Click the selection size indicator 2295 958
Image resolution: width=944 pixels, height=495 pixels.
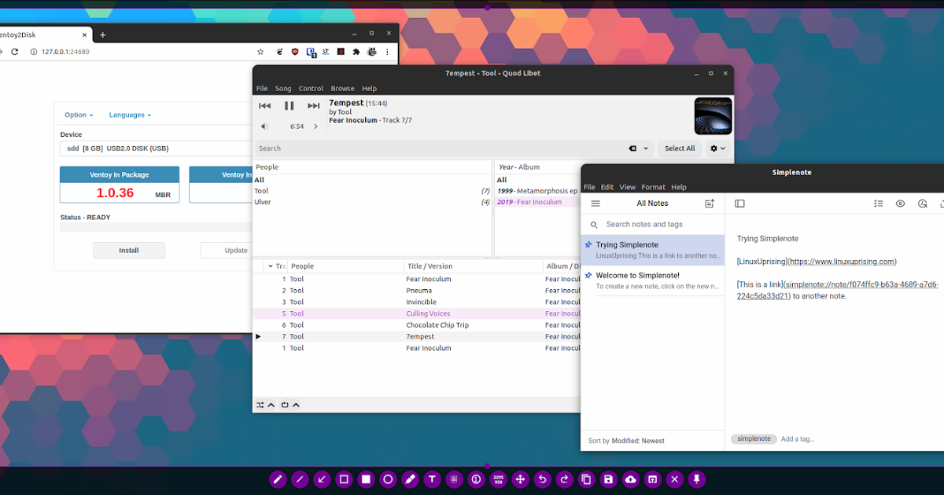[498, 479]
